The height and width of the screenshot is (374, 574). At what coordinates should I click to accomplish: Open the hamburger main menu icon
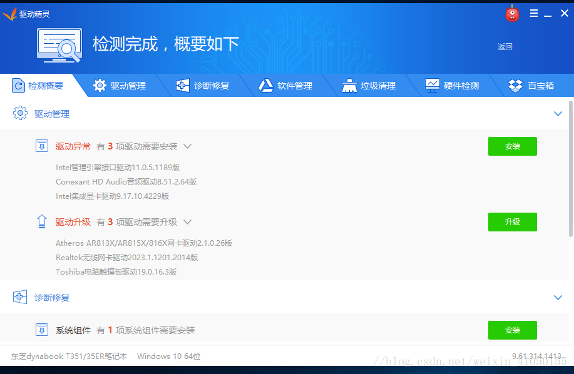click(534, 14)
